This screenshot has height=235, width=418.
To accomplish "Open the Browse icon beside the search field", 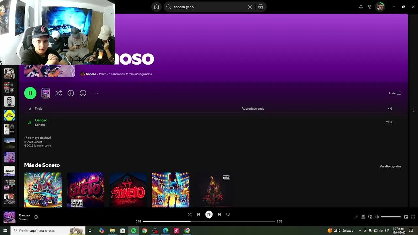I will click(x=261, y=7).
